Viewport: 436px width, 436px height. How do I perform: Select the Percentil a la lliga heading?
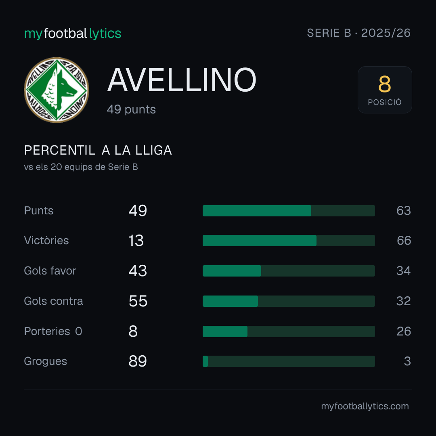(x=98, y=151)
